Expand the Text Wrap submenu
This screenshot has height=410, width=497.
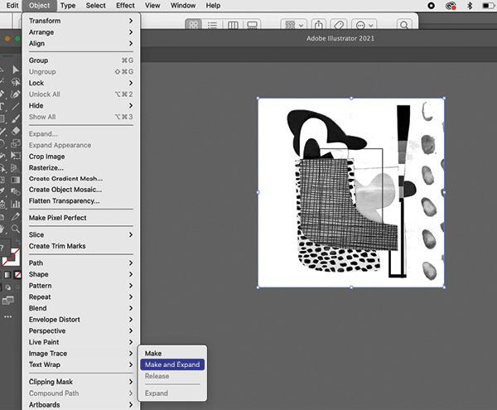(x=81, y=364)
